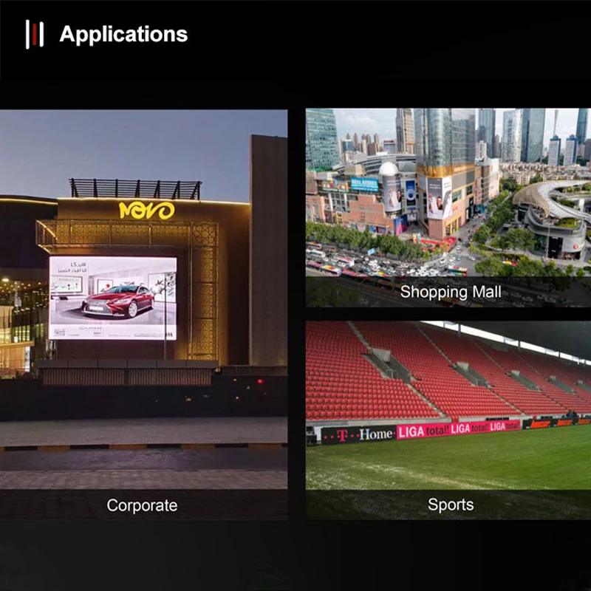Click the red and white bars icon
The height and width of the screenshot is (591, 591).
tap(34, 34)
